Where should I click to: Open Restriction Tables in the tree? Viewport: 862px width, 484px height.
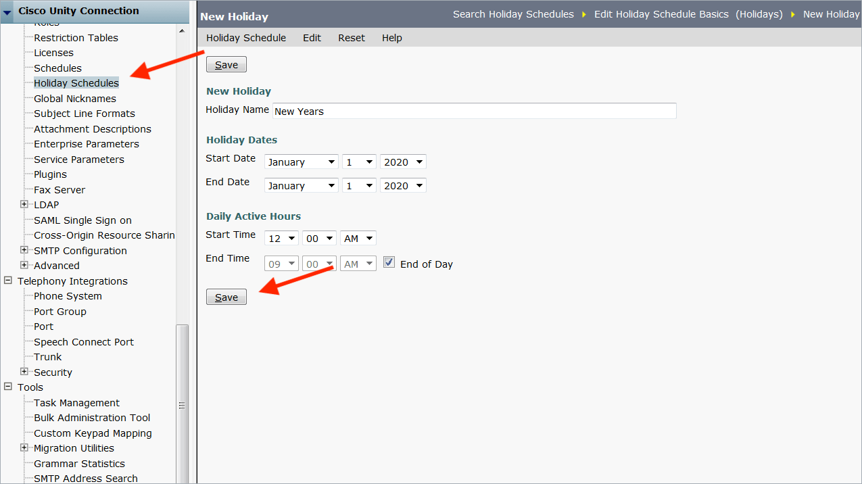[76, 38]
